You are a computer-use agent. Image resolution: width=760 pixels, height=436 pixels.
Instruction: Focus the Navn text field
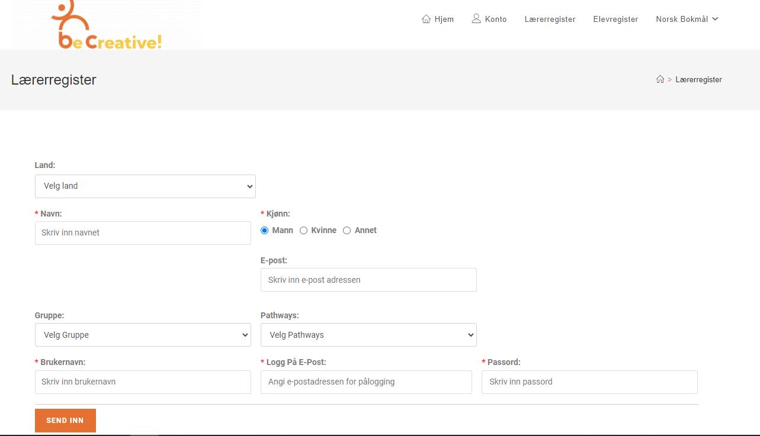143,232
